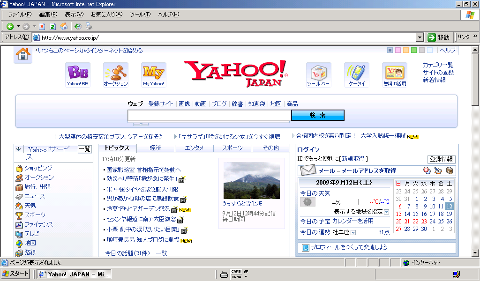Open My Yahoo! icon
Viewport: 480px width, 281px height.
coord(154,75)
